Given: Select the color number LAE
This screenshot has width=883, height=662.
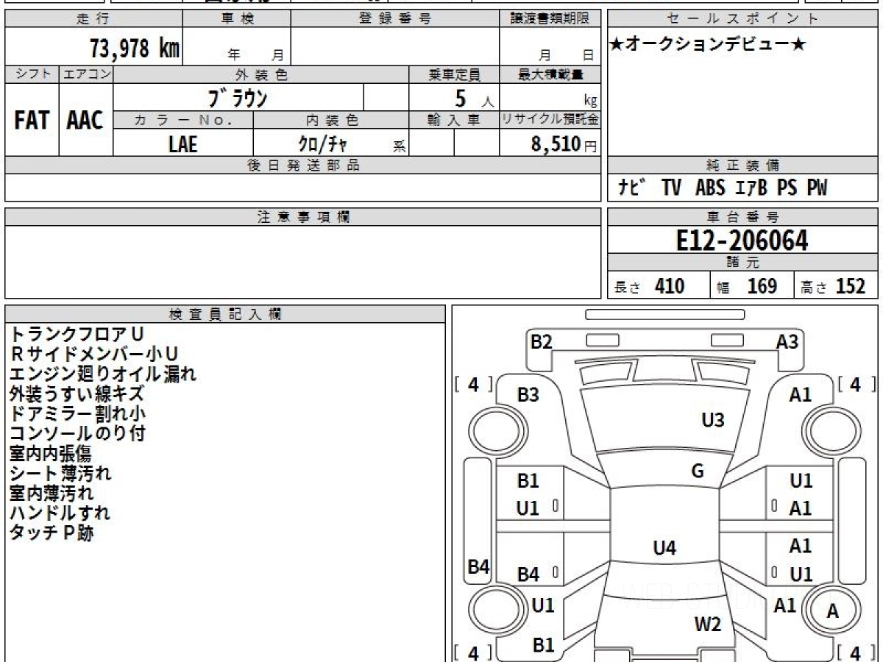Looking at the screenshot, I should [x=183, y=144].
